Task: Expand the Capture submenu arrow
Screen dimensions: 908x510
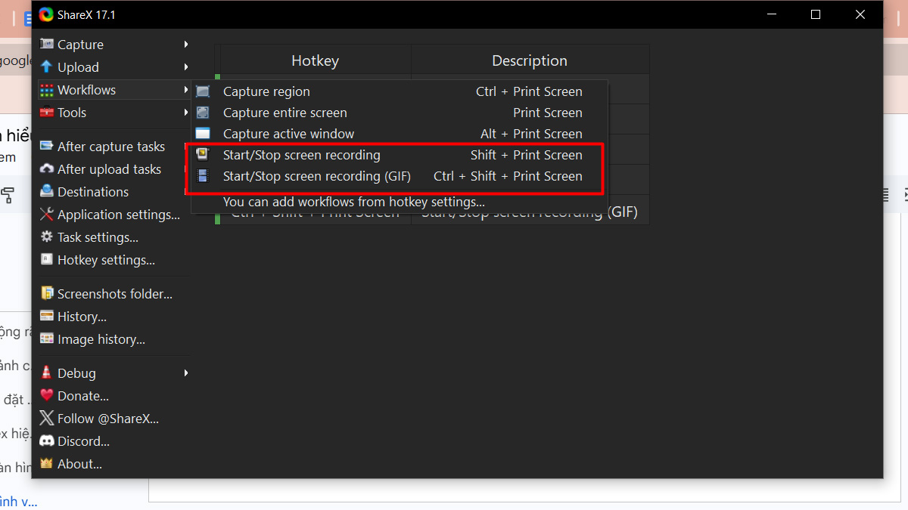Action: click(x=185, y=45)
